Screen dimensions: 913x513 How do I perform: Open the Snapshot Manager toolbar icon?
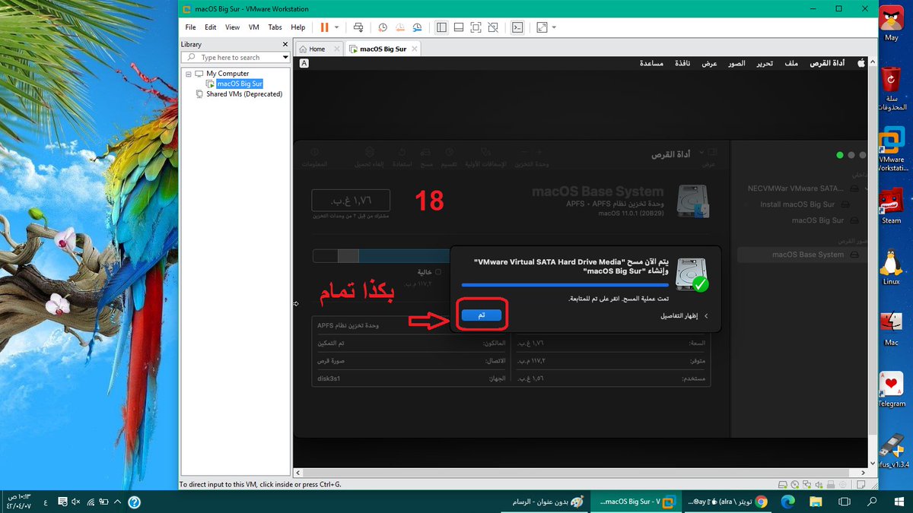pos(418,27)
